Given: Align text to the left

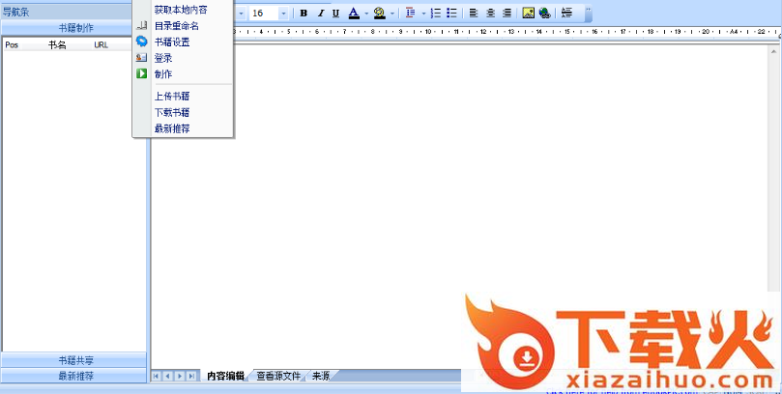Looking at the screenshot, I should (474, 14).
